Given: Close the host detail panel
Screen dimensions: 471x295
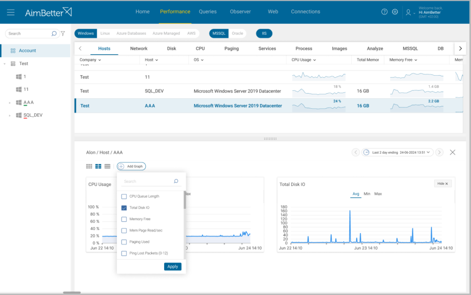Looking at the screenshot, I should [x=453, y=152].
